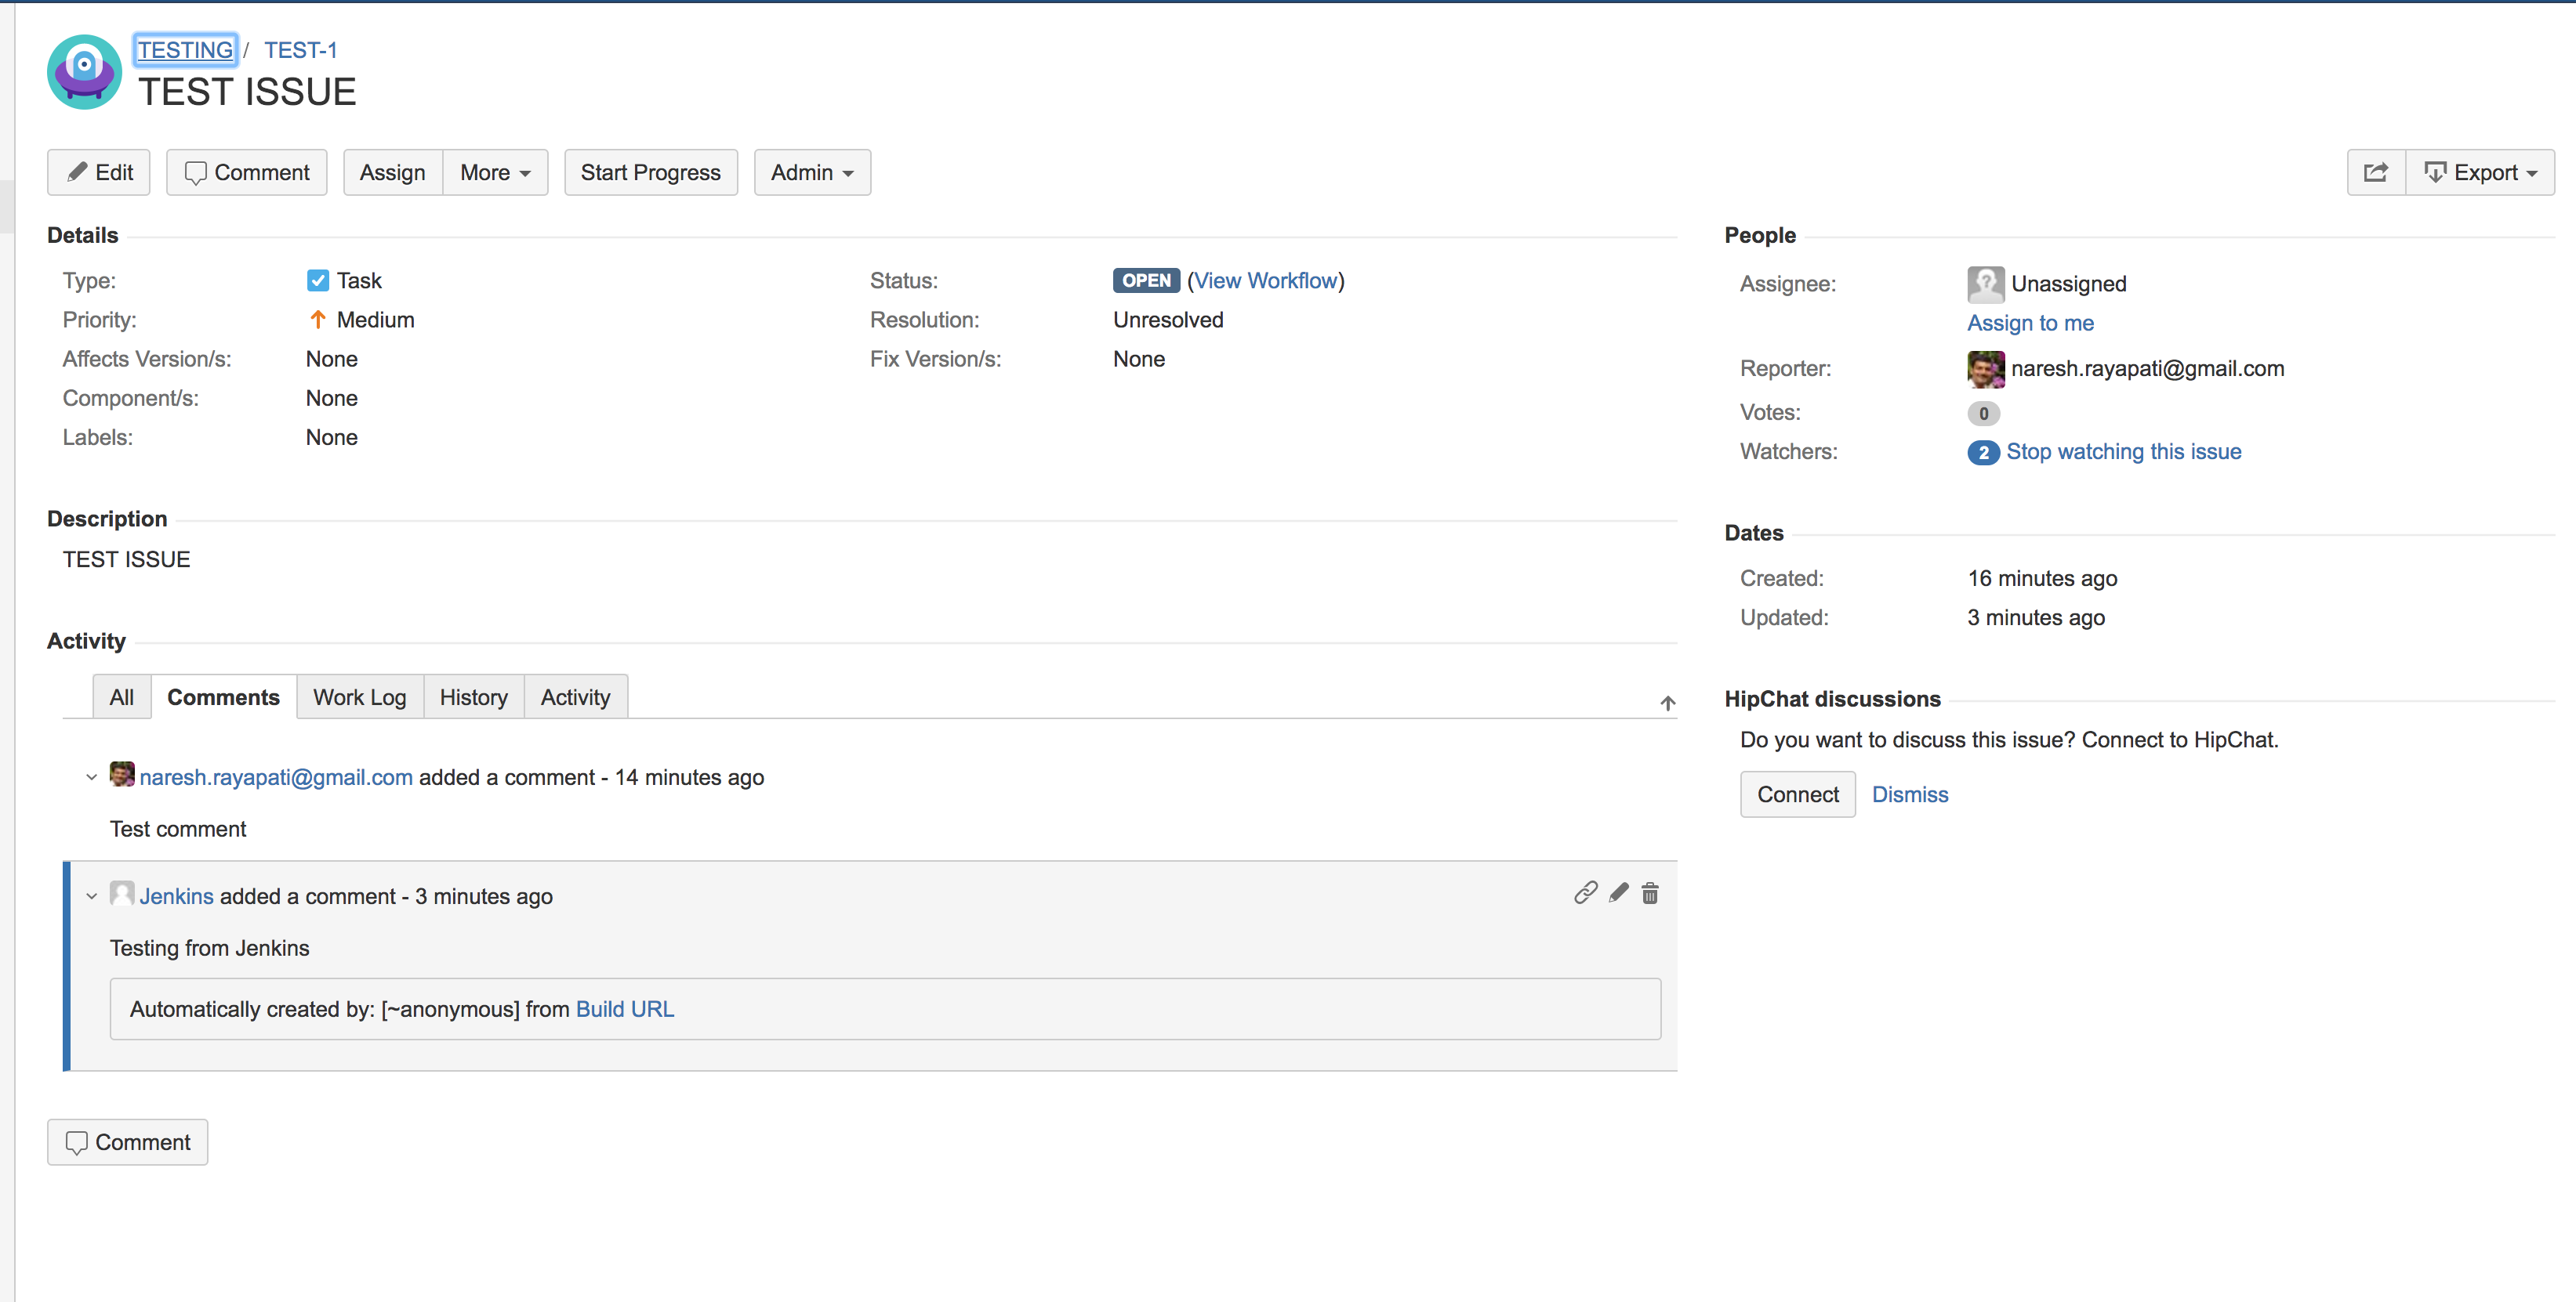Screen dimensions: 2576x1302
Task: Click the sort order arrow above comments
Action: point(1667,703)
